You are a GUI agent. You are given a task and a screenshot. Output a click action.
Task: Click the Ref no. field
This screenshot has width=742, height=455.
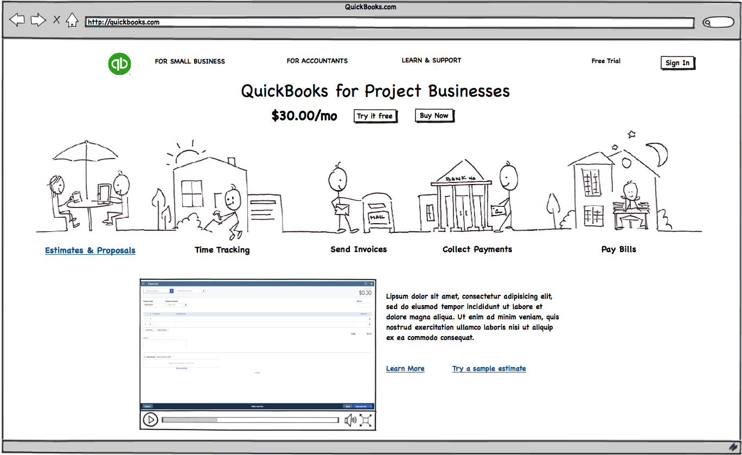(364, 305)
